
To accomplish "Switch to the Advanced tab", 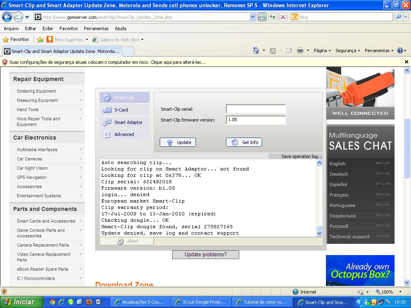I will [124, 134].
